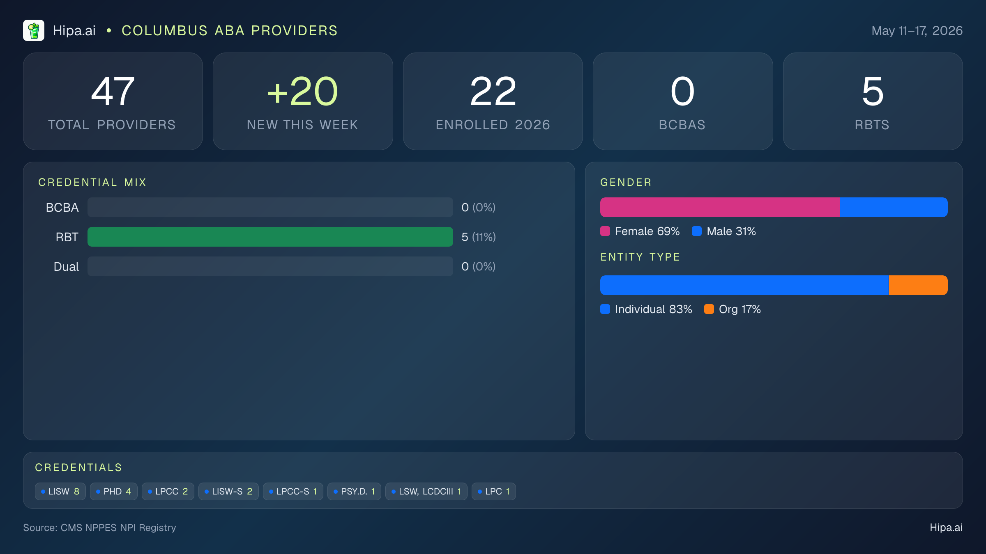986x554 pixels.
Task: Click the Hipa.ai footer link
Action: pos(946,528)
